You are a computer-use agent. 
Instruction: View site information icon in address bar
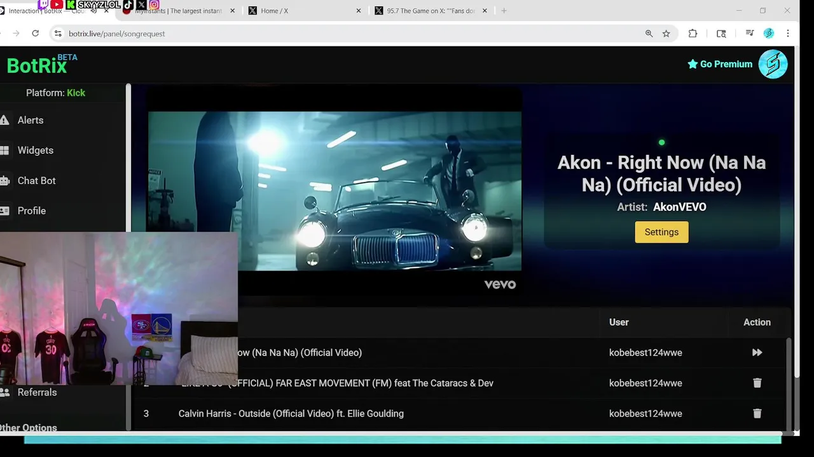coord(58,34)
